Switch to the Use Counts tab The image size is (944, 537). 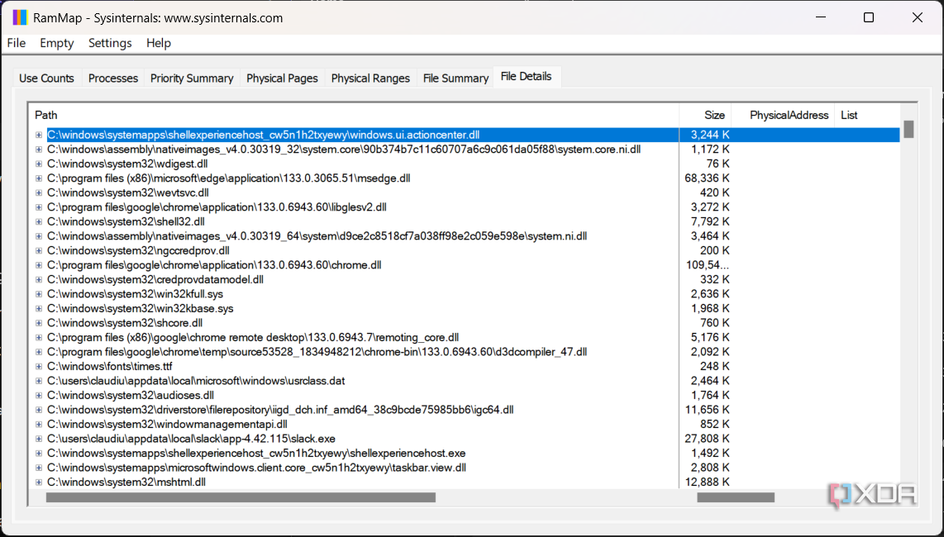(46, 78)
